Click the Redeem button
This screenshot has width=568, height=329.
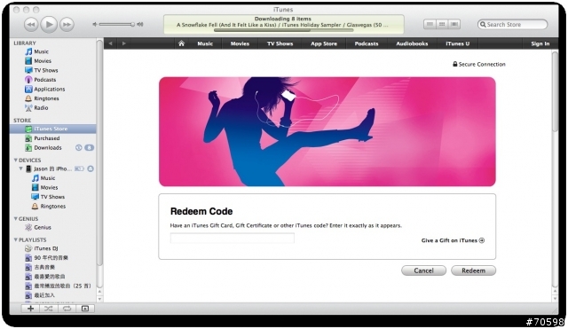click(473, 270)
